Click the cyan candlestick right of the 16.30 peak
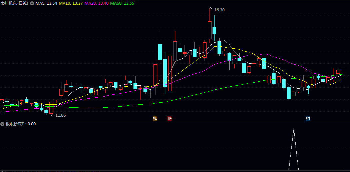Image resolution: width=350 pixels, height=172 pixels. point(214,30)
